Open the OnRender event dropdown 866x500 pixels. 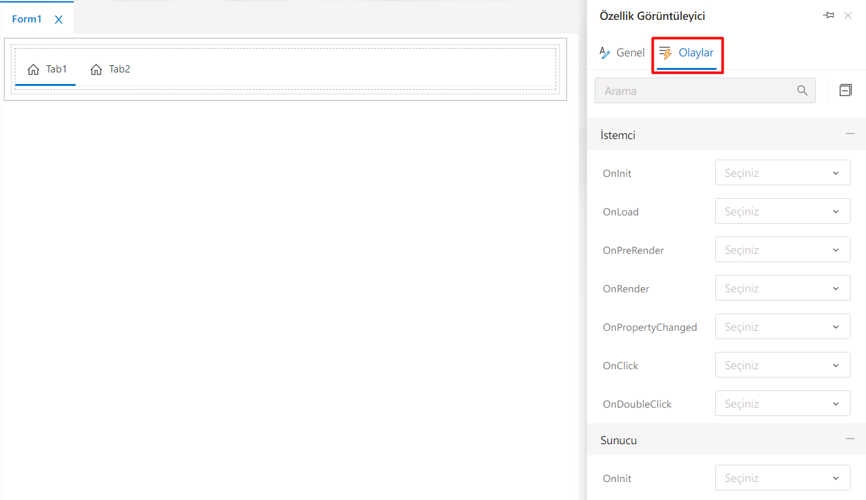point(782,288)
